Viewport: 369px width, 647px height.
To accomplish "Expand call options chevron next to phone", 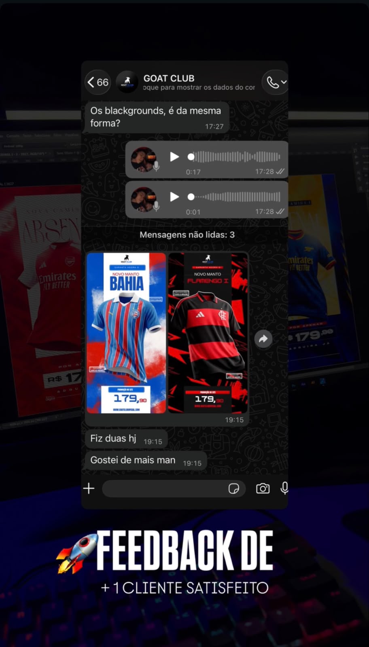I will 284,82.
